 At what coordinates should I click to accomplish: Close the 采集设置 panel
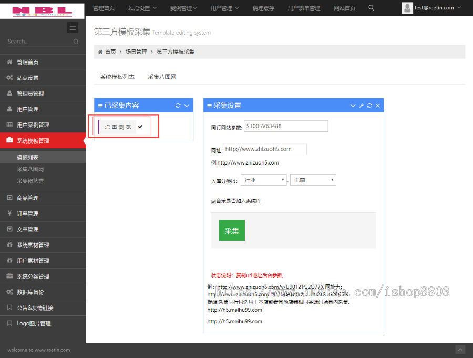(377, 105)
